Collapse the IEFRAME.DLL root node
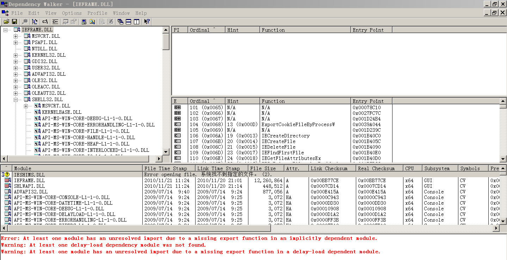 click(5, 30)
